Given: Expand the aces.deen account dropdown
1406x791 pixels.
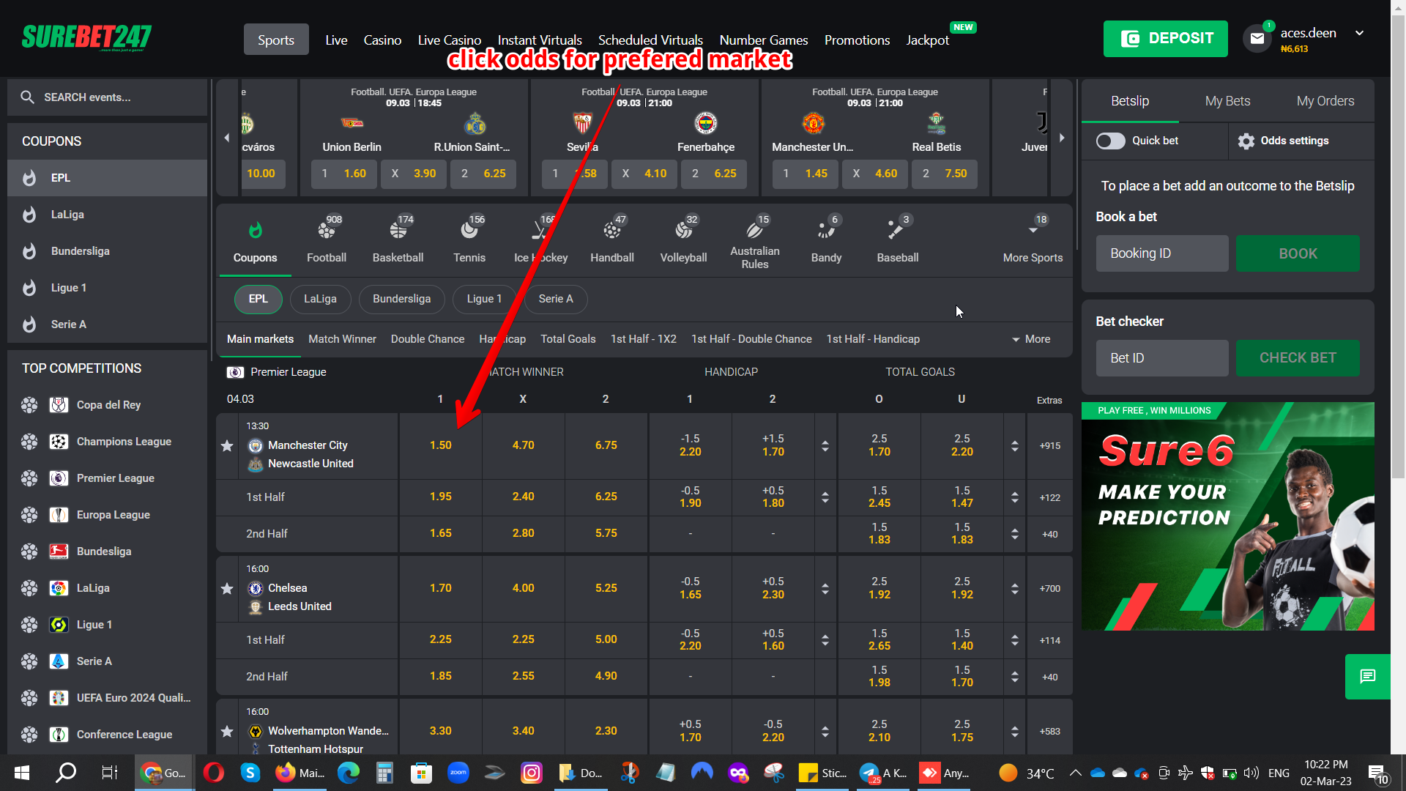Looking at the screenshot, I should (x=1360, y=33).
